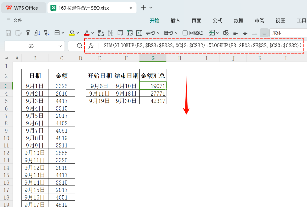The width and height of the screenshot is (307, 207).
Task: Center align text
Action: pyautogui.click(x=245, y=33)
